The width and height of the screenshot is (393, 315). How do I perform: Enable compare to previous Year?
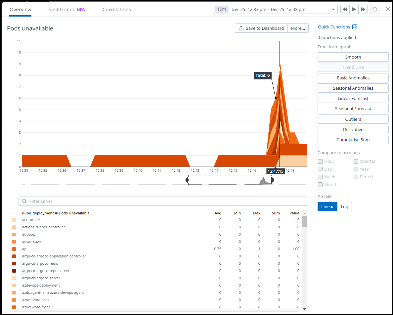[356, 169]
